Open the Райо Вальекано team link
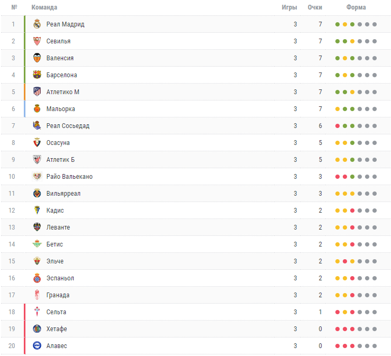This screenshot has height=356, width=391. point(69,177)
